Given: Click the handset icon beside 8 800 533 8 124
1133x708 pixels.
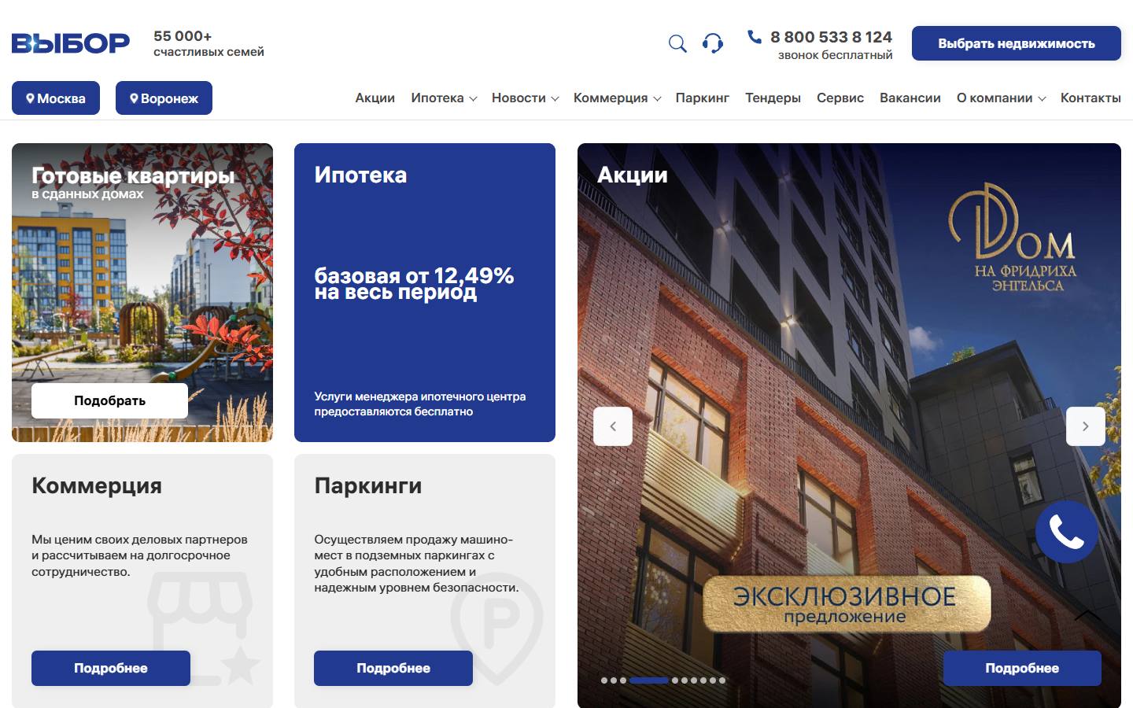Looking at the screenshot, I should pyautogui.click(x=755, y=36).
